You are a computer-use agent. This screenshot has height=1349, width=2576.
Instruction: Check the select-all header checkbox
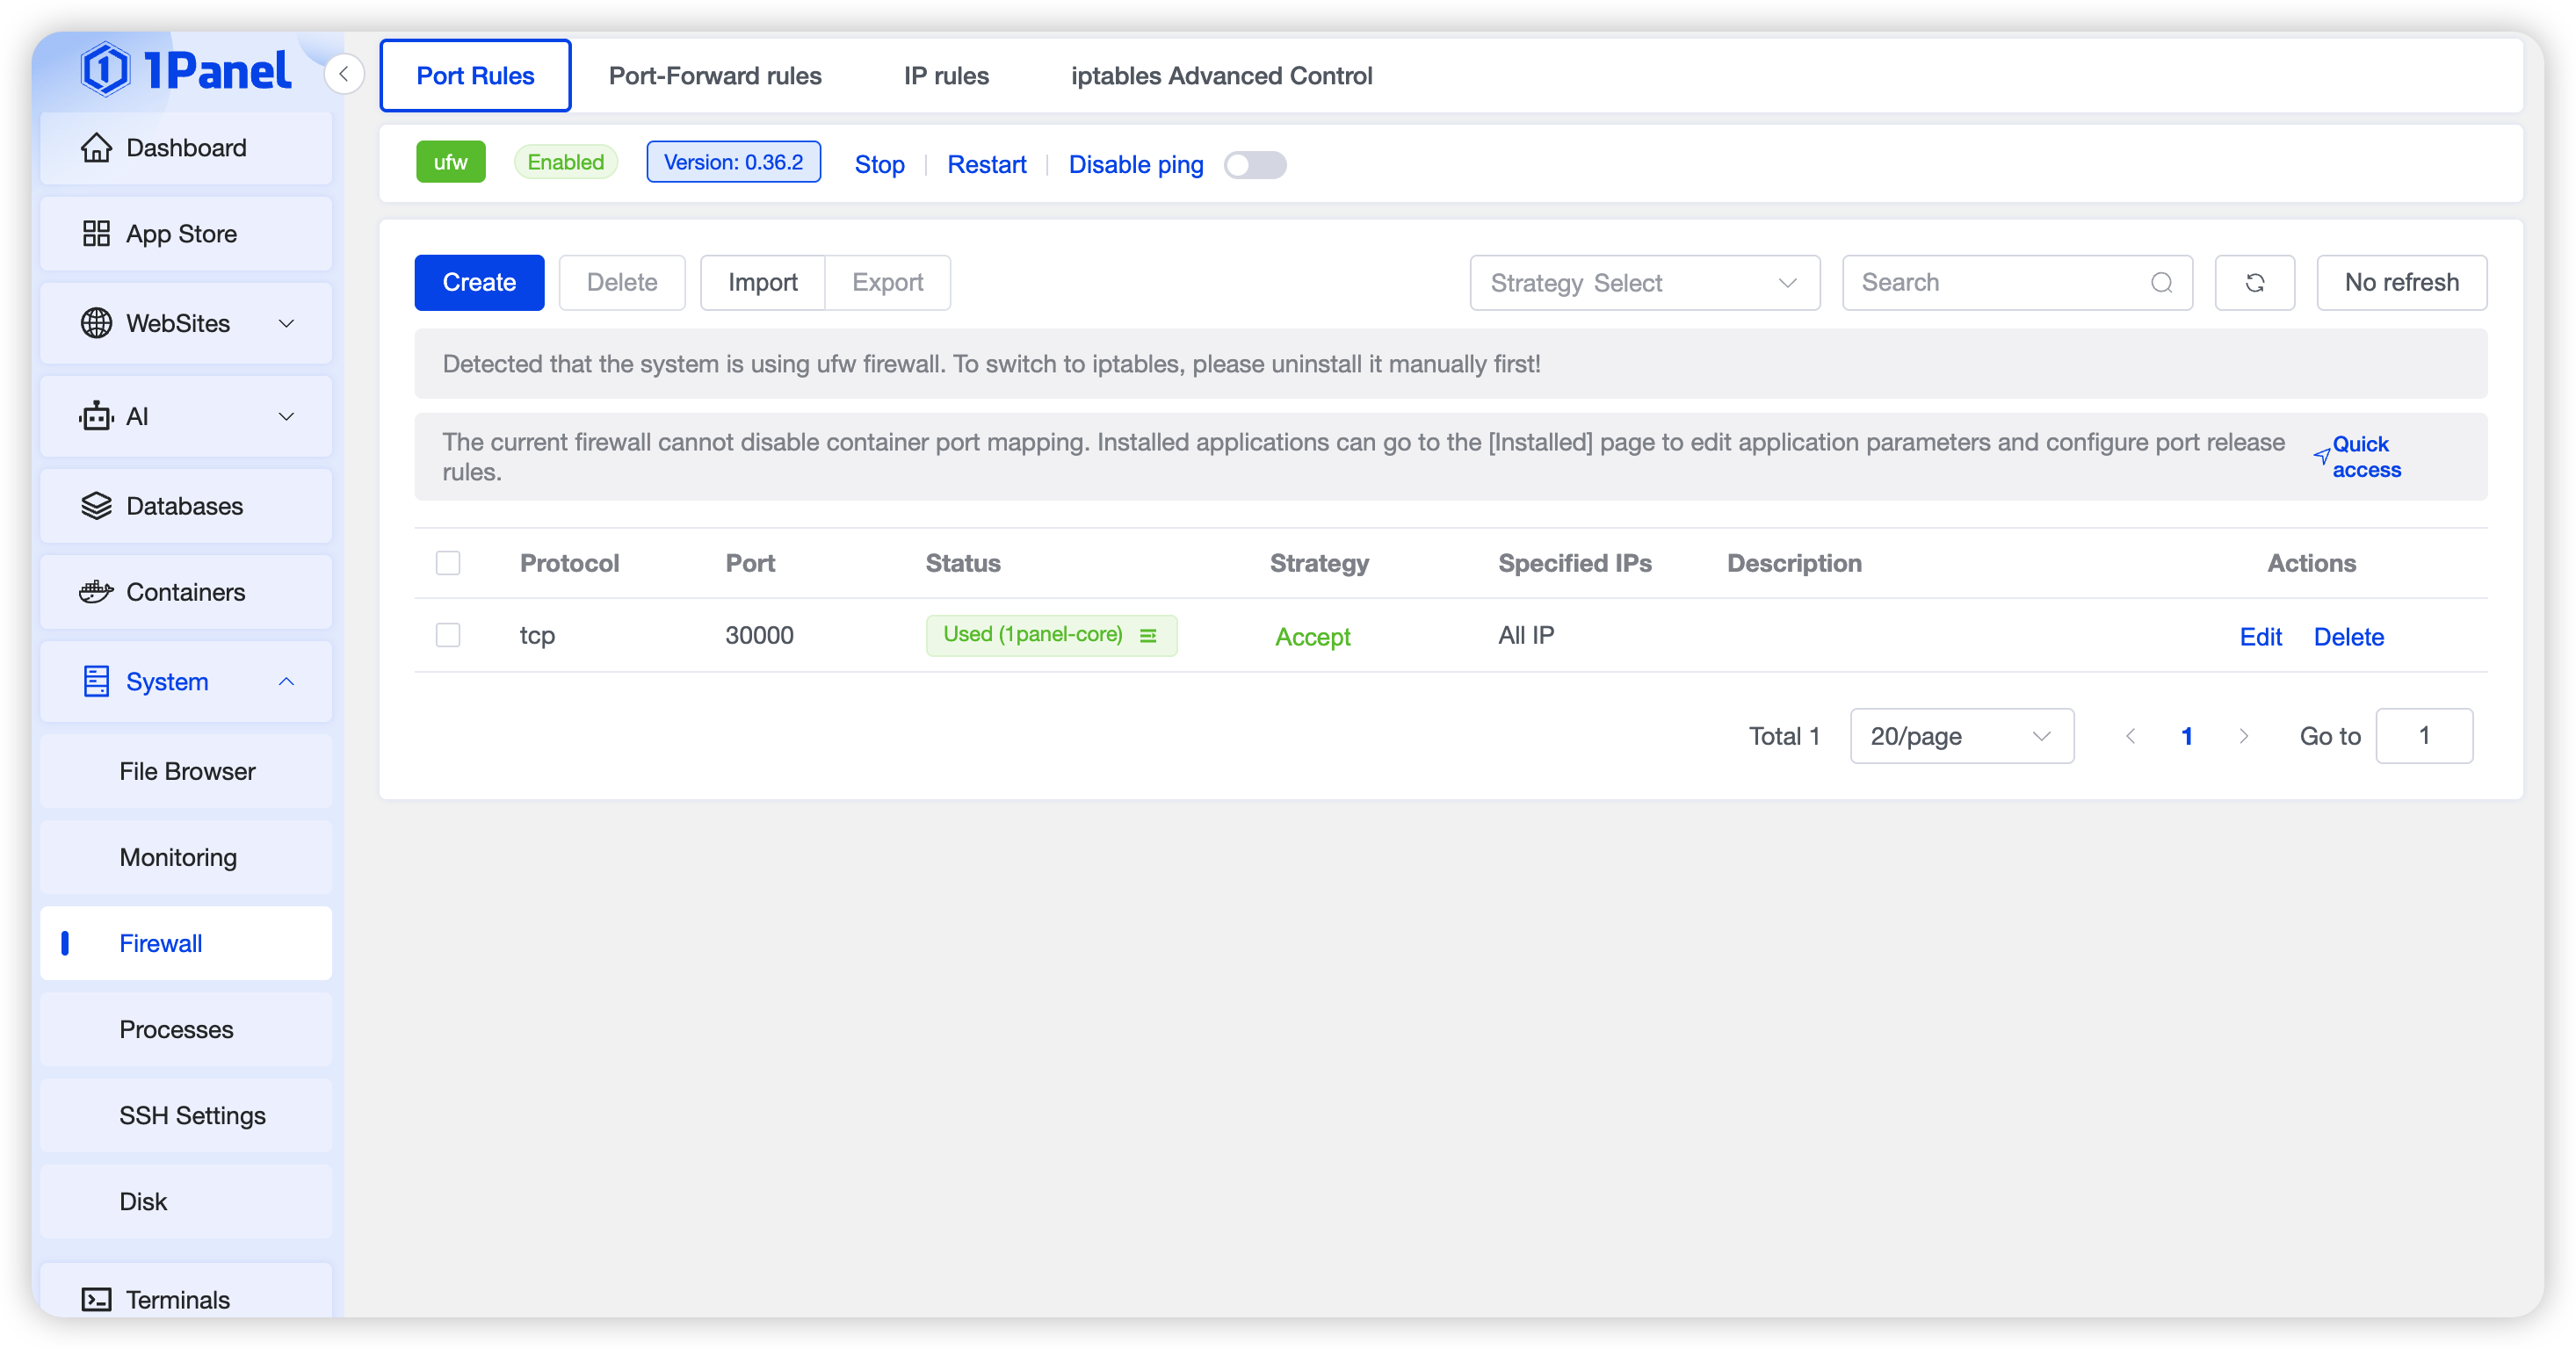(x=448, y=564)
